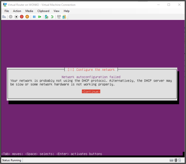Click the Share/resources toolbar icon

click(64, 17)
